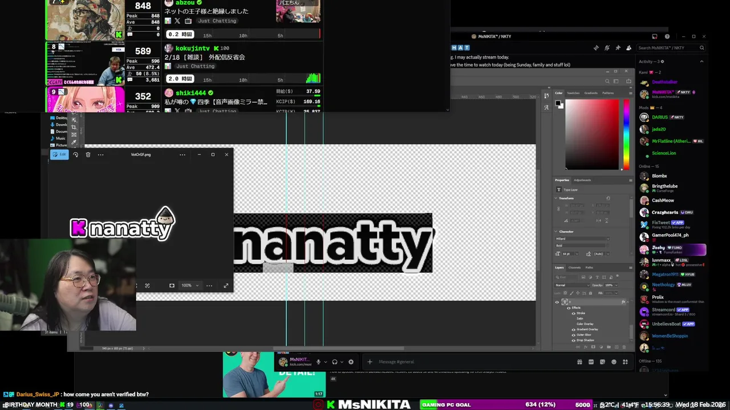Click notification settings icon in Discord header
Viewport: 730px width, 410px height.
[607, 48]
